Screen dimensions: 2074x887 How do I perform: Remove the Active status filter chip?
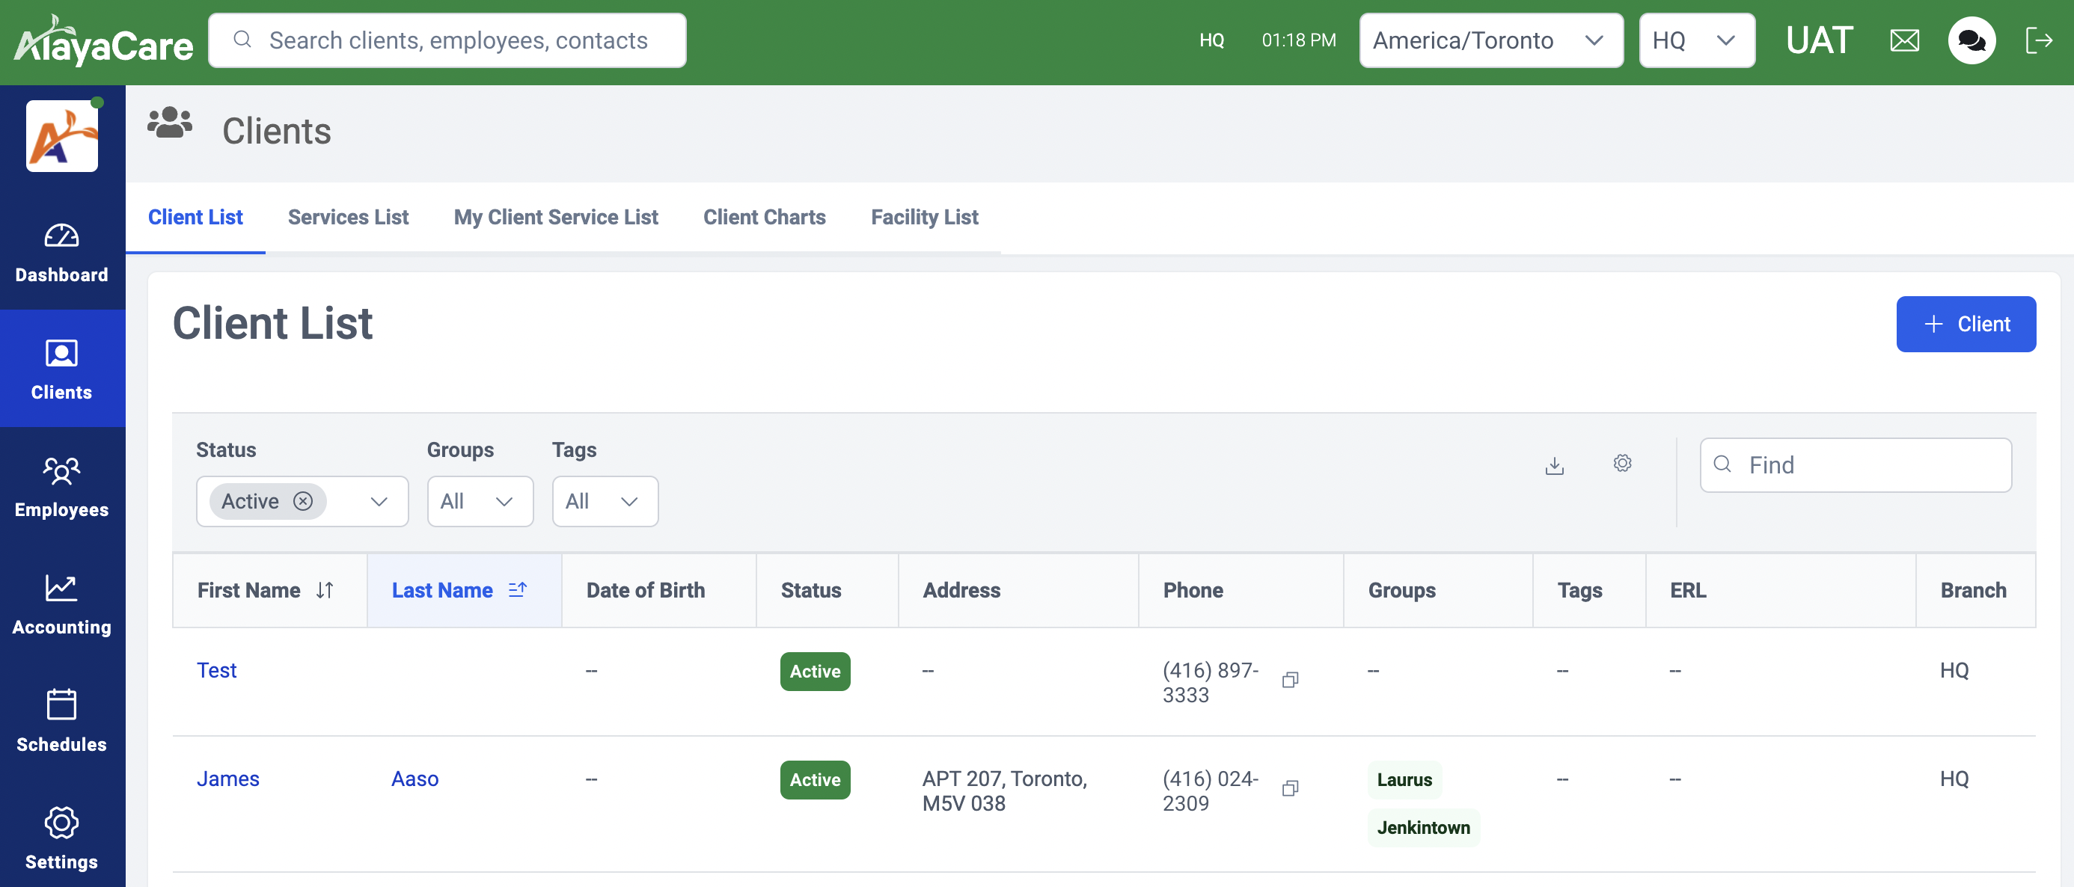point(303,501)
